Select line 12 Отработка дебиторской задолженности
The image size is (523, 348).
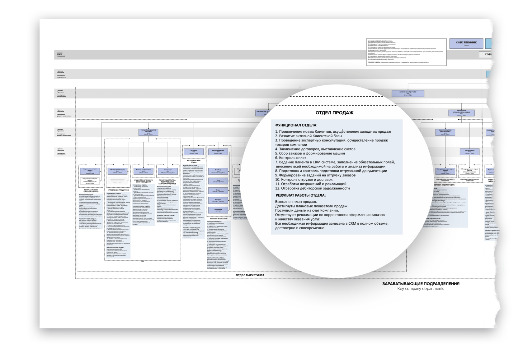click(312, 188)
